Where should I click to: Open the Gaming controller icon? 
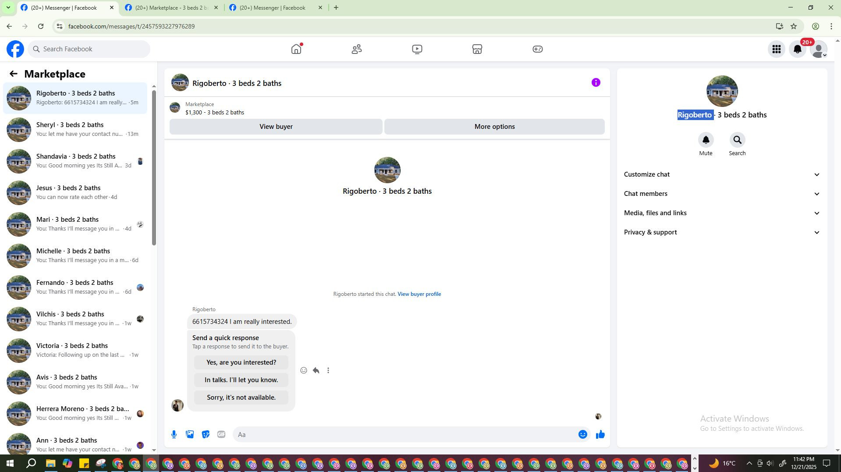click(538, 49)
